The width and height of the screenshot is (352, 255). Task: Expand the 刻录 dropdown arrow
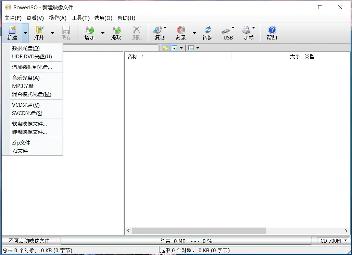[x=194, y=33]
